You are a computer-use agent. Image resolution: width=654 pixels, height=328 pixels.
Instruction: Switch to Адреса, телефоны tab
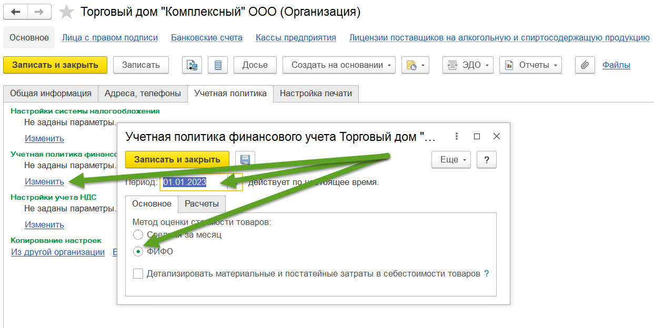(x=143, y=94)
